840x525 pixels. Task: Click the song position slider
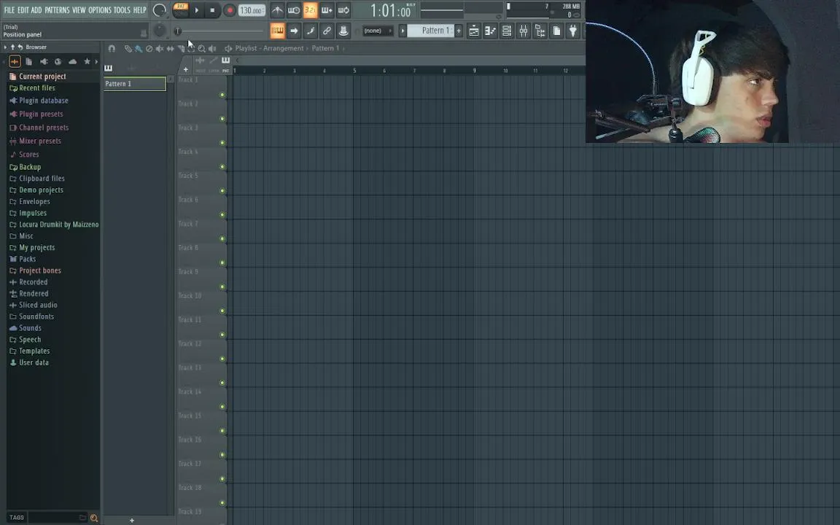click(219, 31)
